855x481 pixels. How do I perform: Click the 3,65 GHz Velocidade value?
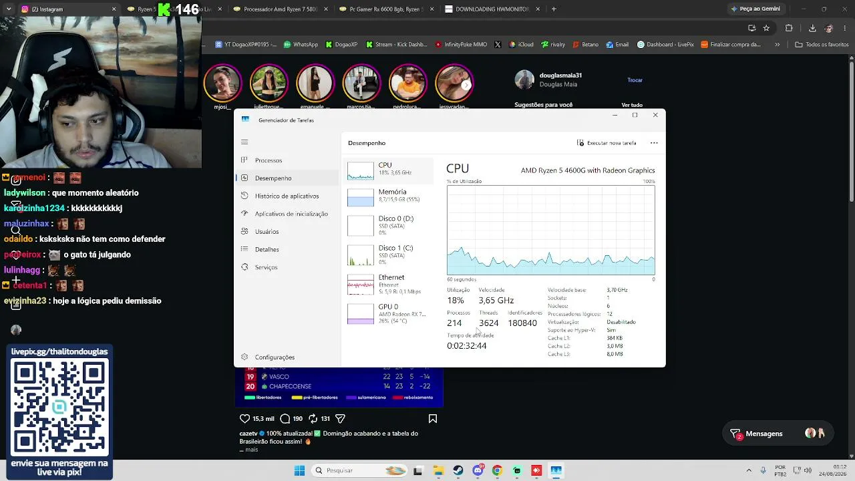496,301
